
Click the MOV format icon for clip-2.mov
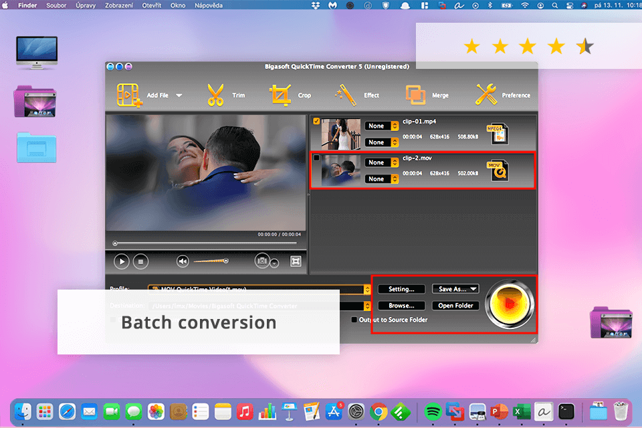click(498, 171)
